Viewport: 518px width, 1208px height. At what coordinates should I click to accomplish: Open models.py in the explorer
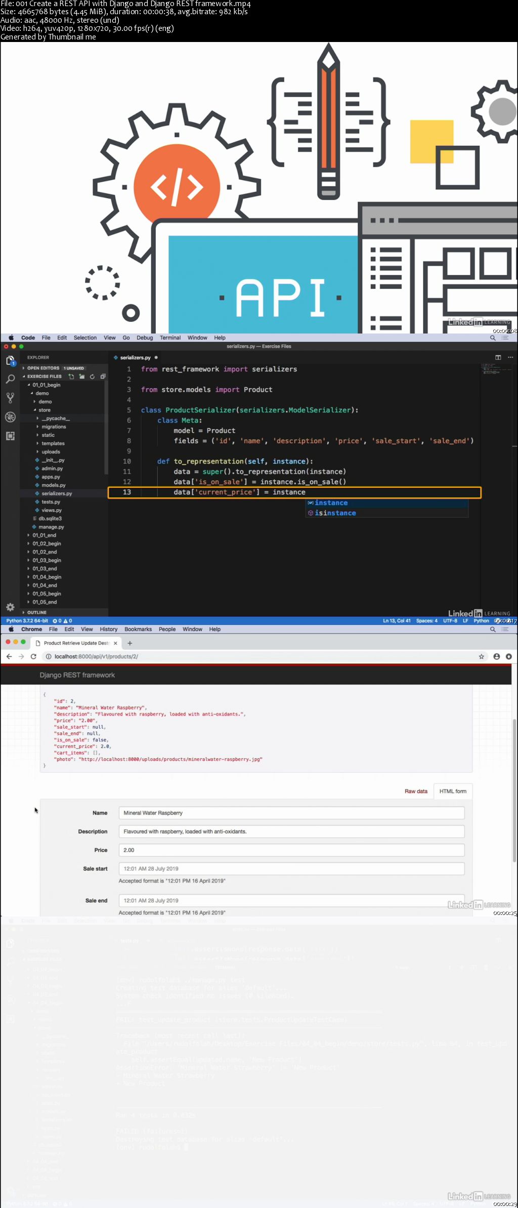point(53,485)
